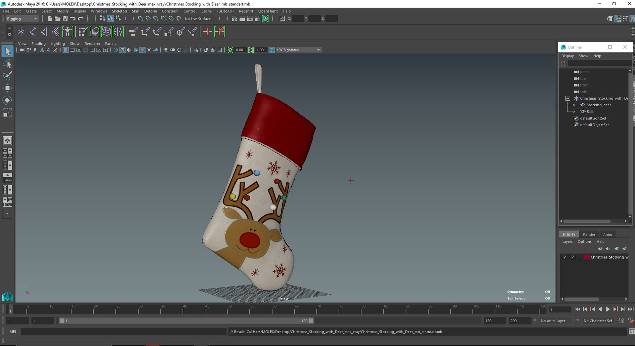The image size is (635, 346).
Task: Select Stocking_deer in Outliner
Action: 598,105
